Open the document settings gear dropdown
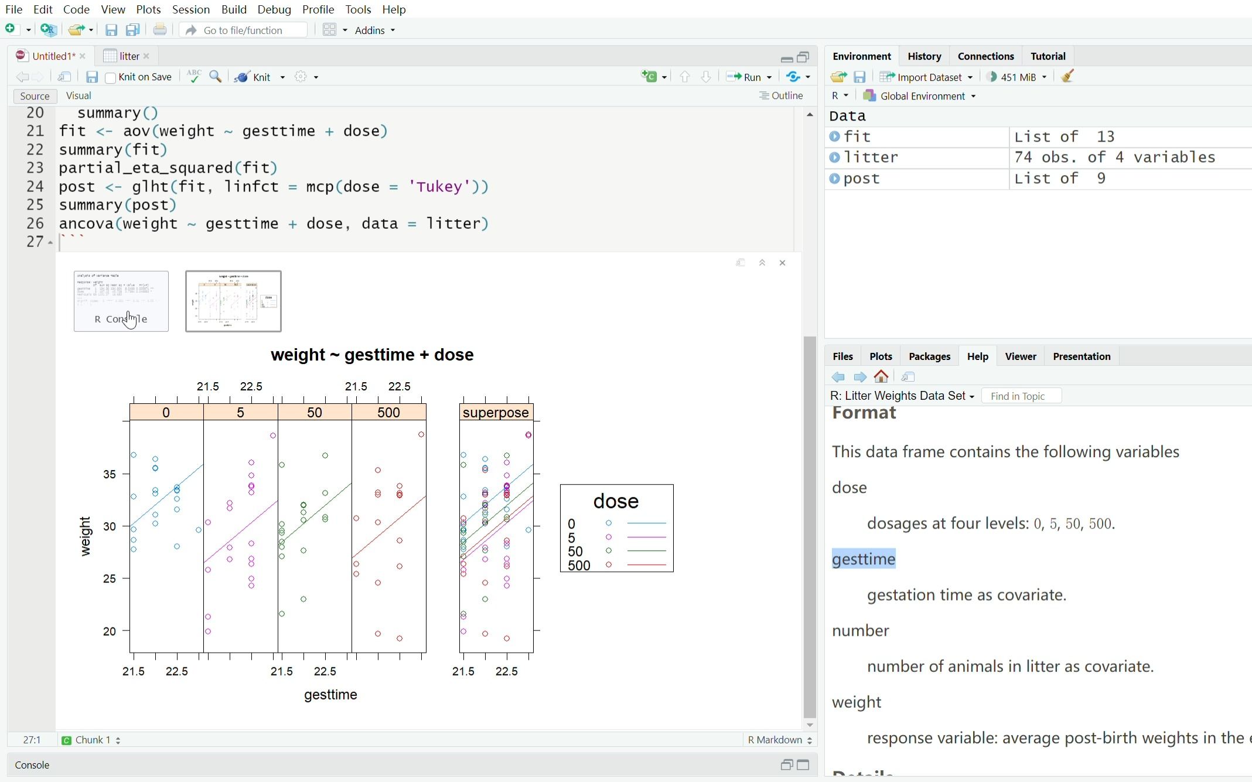The width and height of the screenshot is (1252, 782). point(306,77)
